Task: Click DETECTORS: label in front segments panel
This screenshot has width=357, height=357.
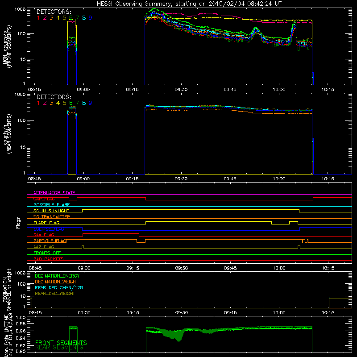Action: click(54, 12)
